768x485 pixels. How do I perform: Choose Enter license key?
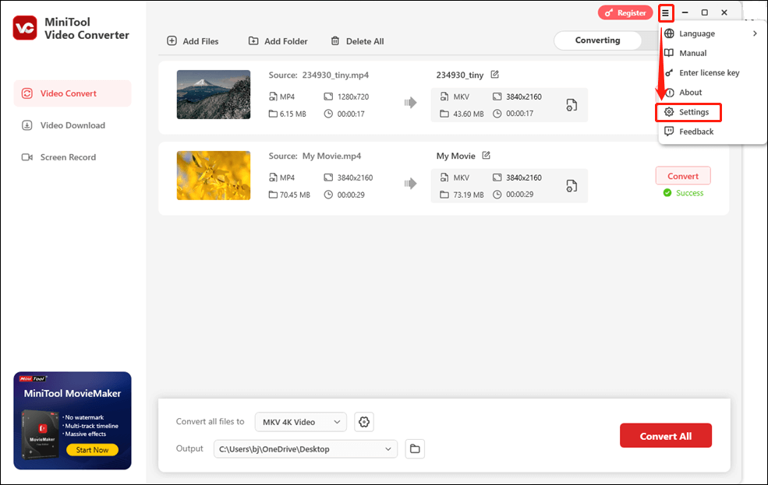click(711, 72)
